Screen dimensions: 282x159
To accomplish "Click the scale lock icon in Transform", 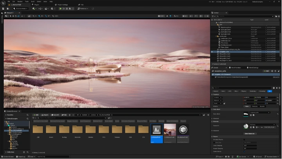I will point(224,104).
